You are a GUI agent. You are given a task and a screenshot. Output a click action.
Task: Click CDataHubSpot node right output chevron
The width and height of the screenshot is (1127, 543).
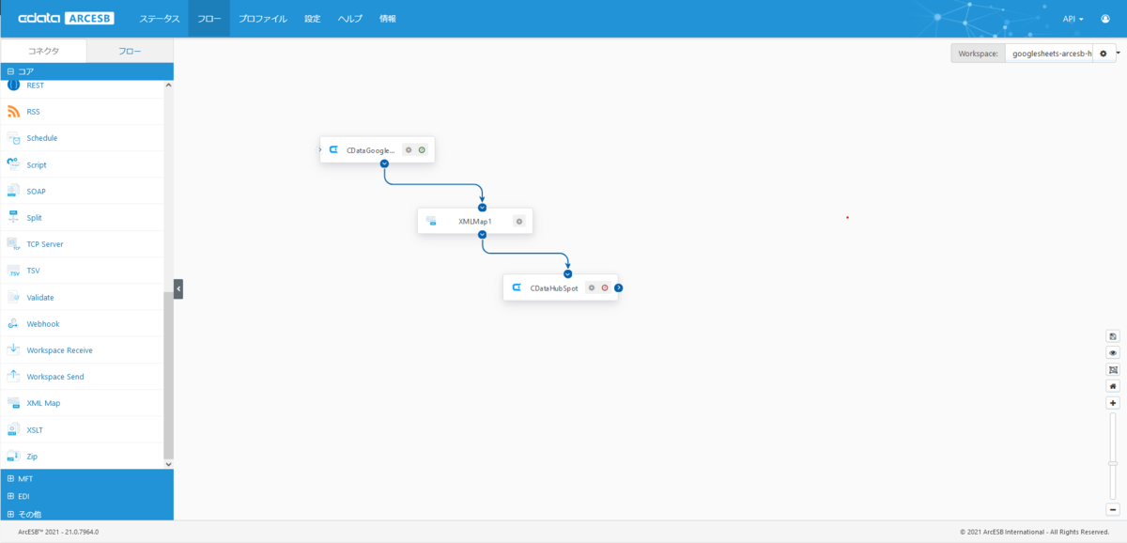(619, 287)
